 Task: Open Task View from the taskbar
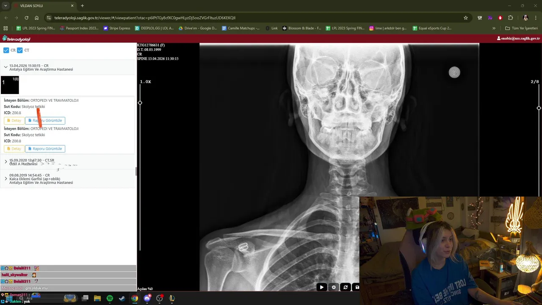click(85, 298)
